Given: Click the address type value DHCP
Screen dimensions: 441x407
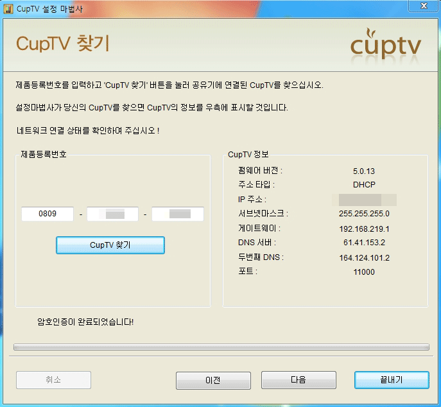Looking at the screenshot, I should click(364, 184).
